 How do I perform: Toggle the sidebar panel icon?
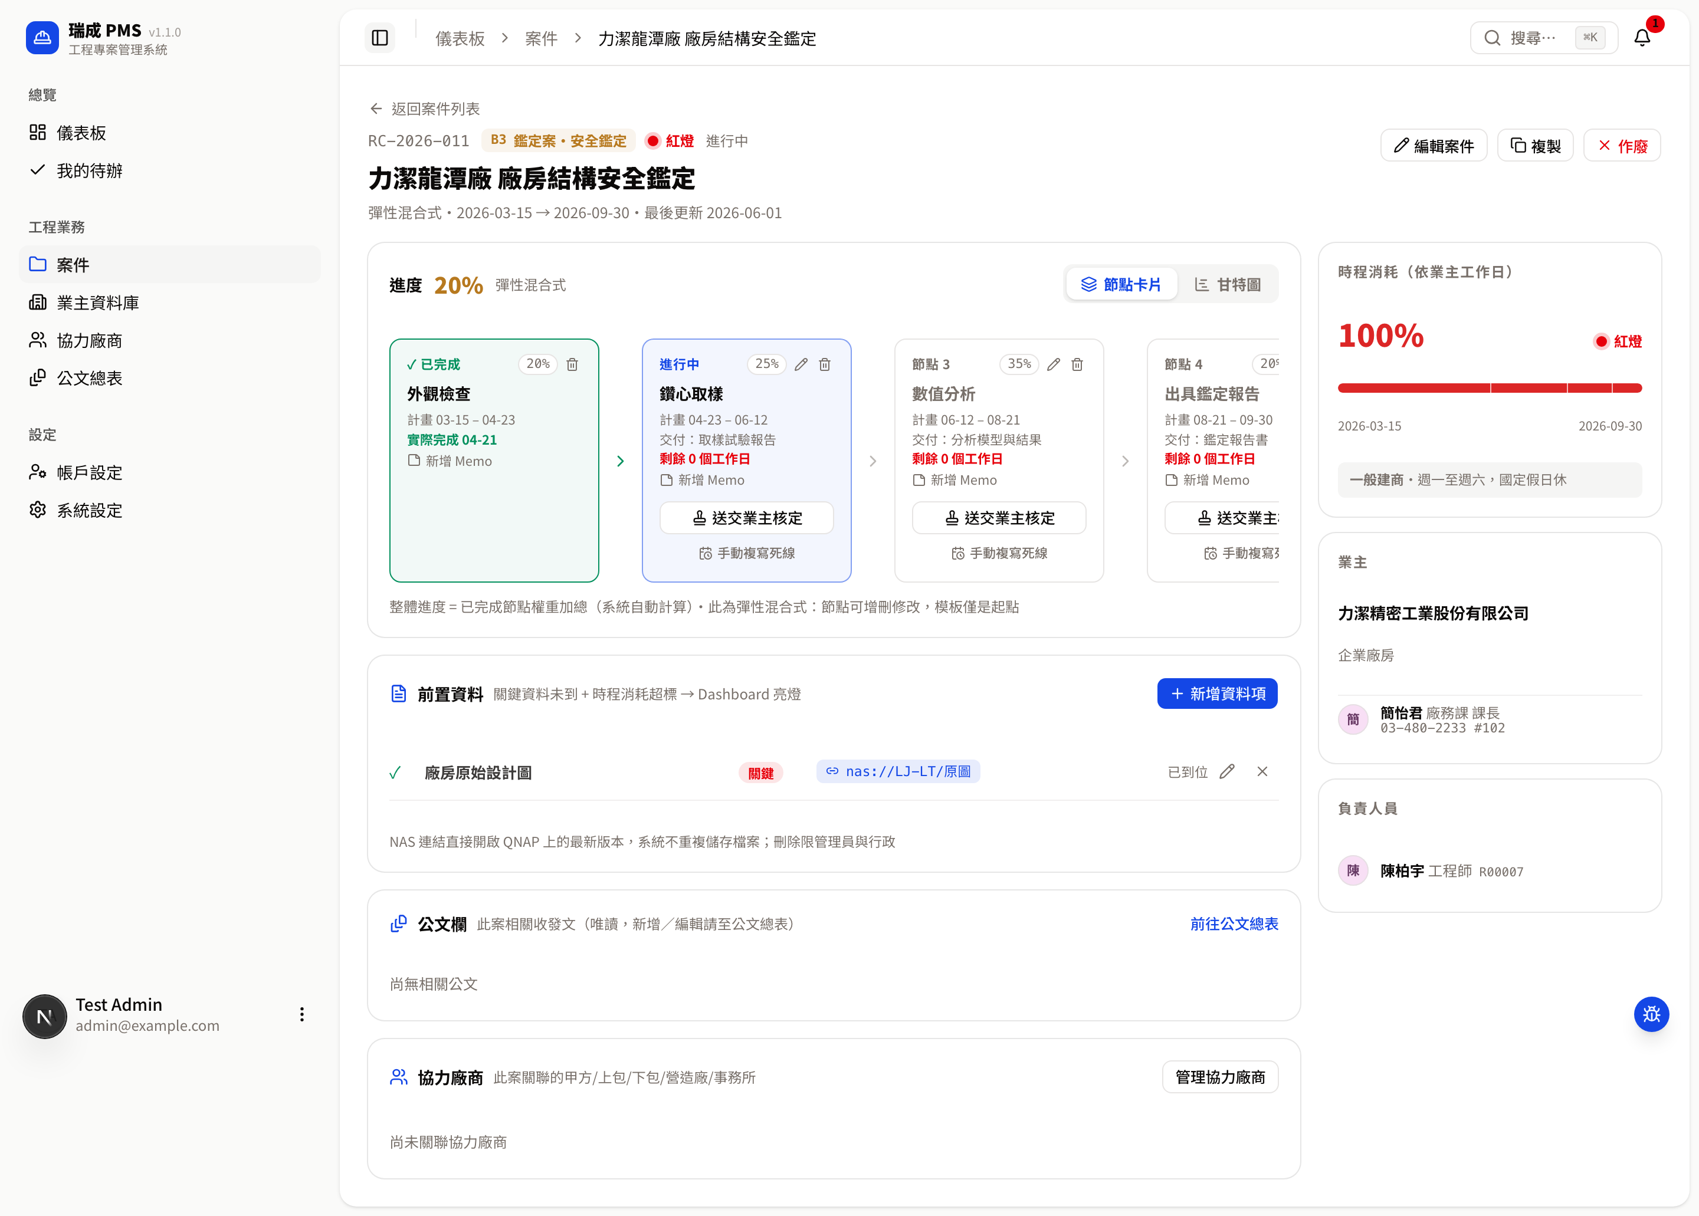(x=380, y=37)
